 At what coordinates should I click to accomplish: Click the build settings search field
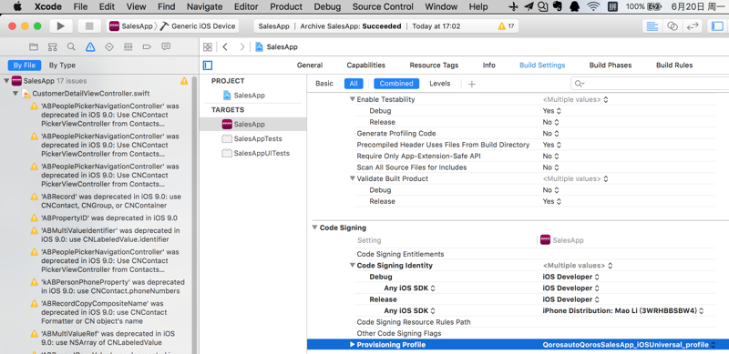649,84
